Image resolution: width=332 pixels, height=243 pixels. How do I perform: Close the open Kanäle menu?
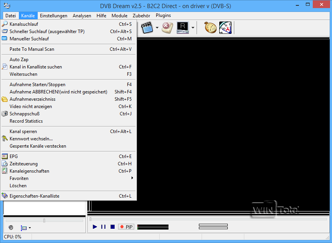(28, 16)
